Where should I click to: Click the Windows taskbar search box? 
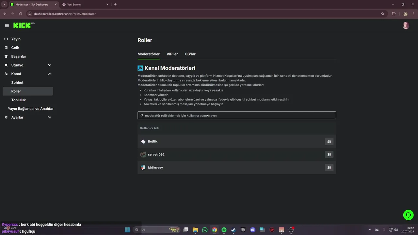(x=157, y=230)
